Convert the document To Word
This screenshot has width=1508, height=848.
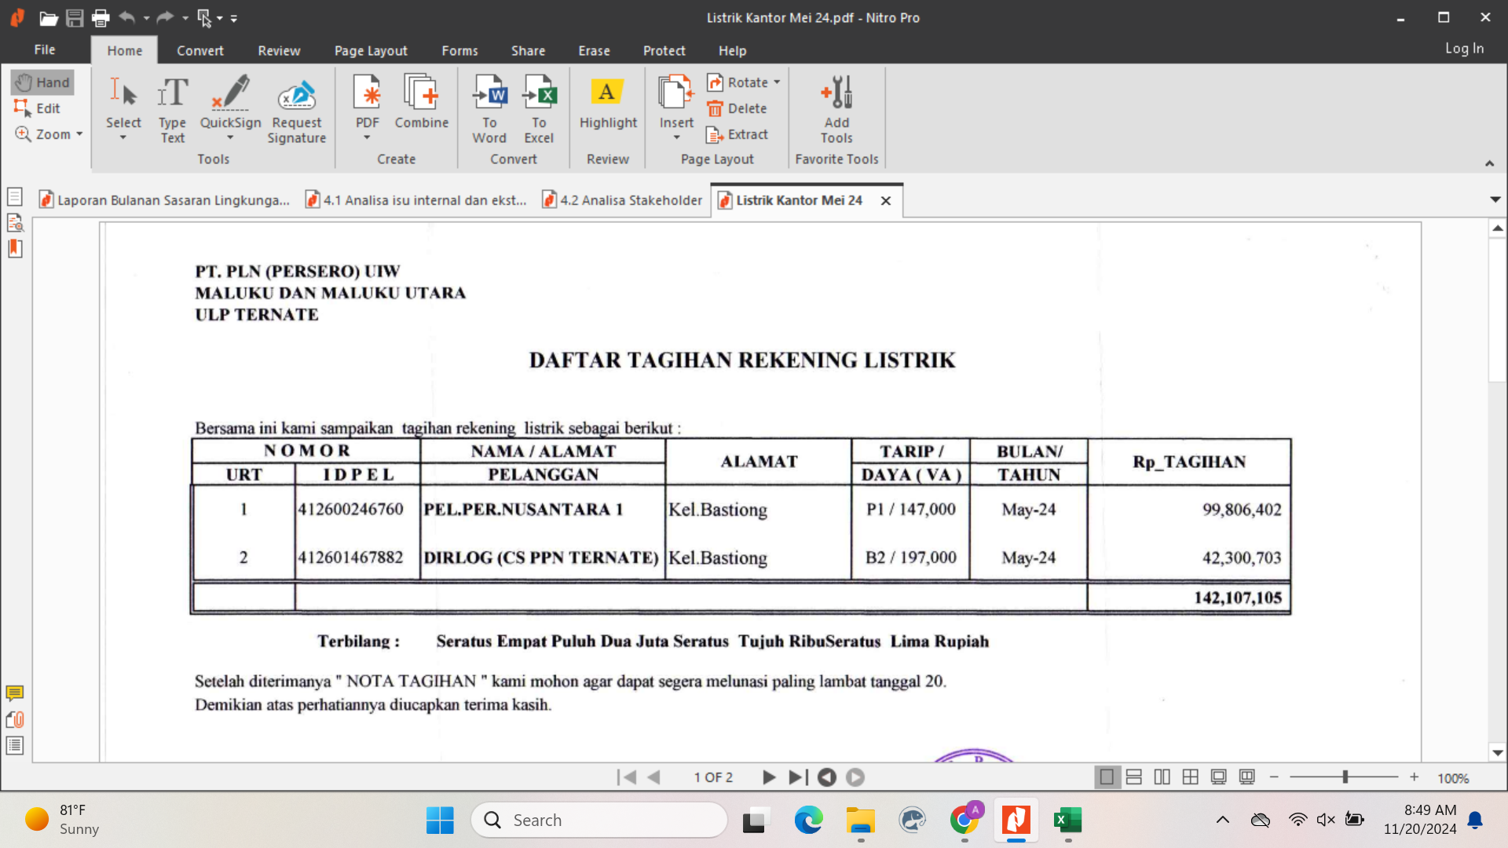tap(489, 110)
